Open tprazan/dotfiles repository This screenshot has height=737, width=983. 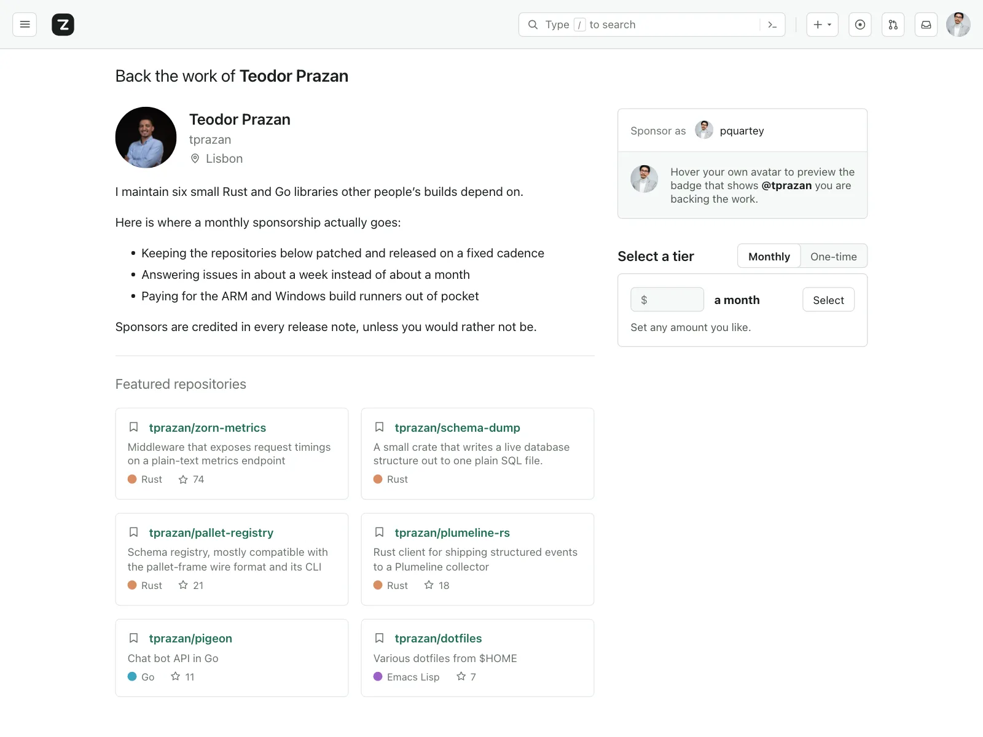(438, 638)
